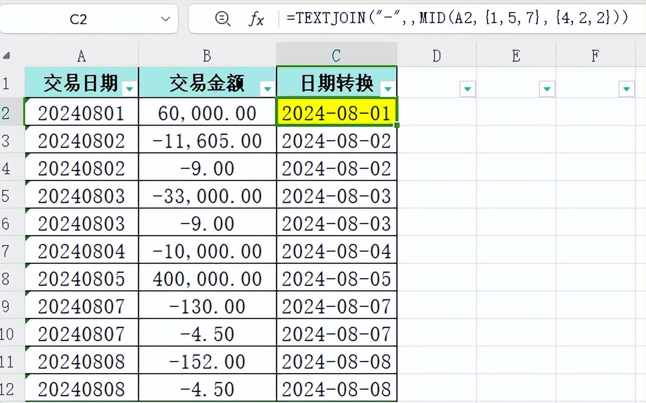
Task: Open the filter dropdown in column E
Action: tap(547, 88)
